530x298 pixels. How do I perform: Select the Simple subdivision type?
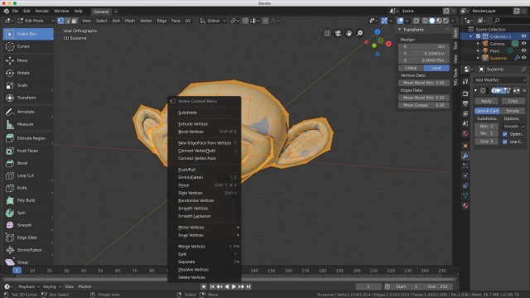click(513, 111)
